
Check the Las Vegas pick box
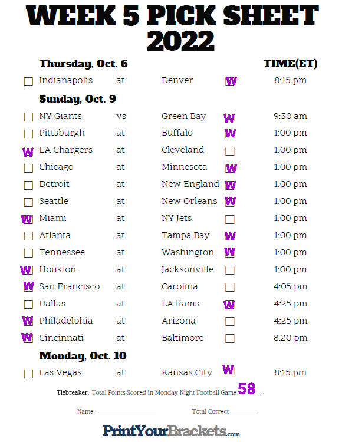(28, 374)
